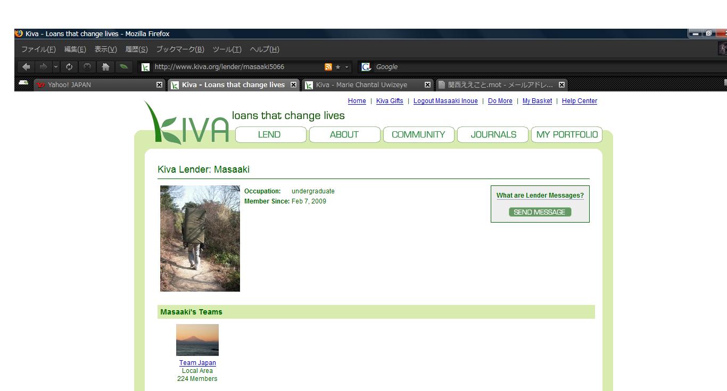Click the '224 Members' text
Screen dimensions: 727x391
tap(197, 379)
